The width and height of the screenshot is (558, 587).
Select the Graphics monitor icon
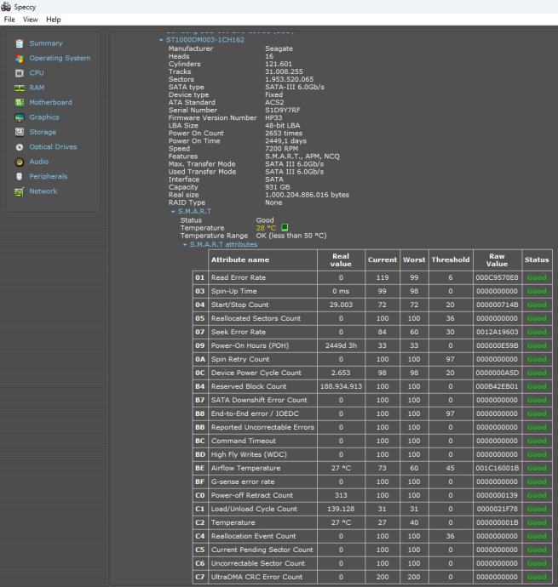(x=20, y=117)
